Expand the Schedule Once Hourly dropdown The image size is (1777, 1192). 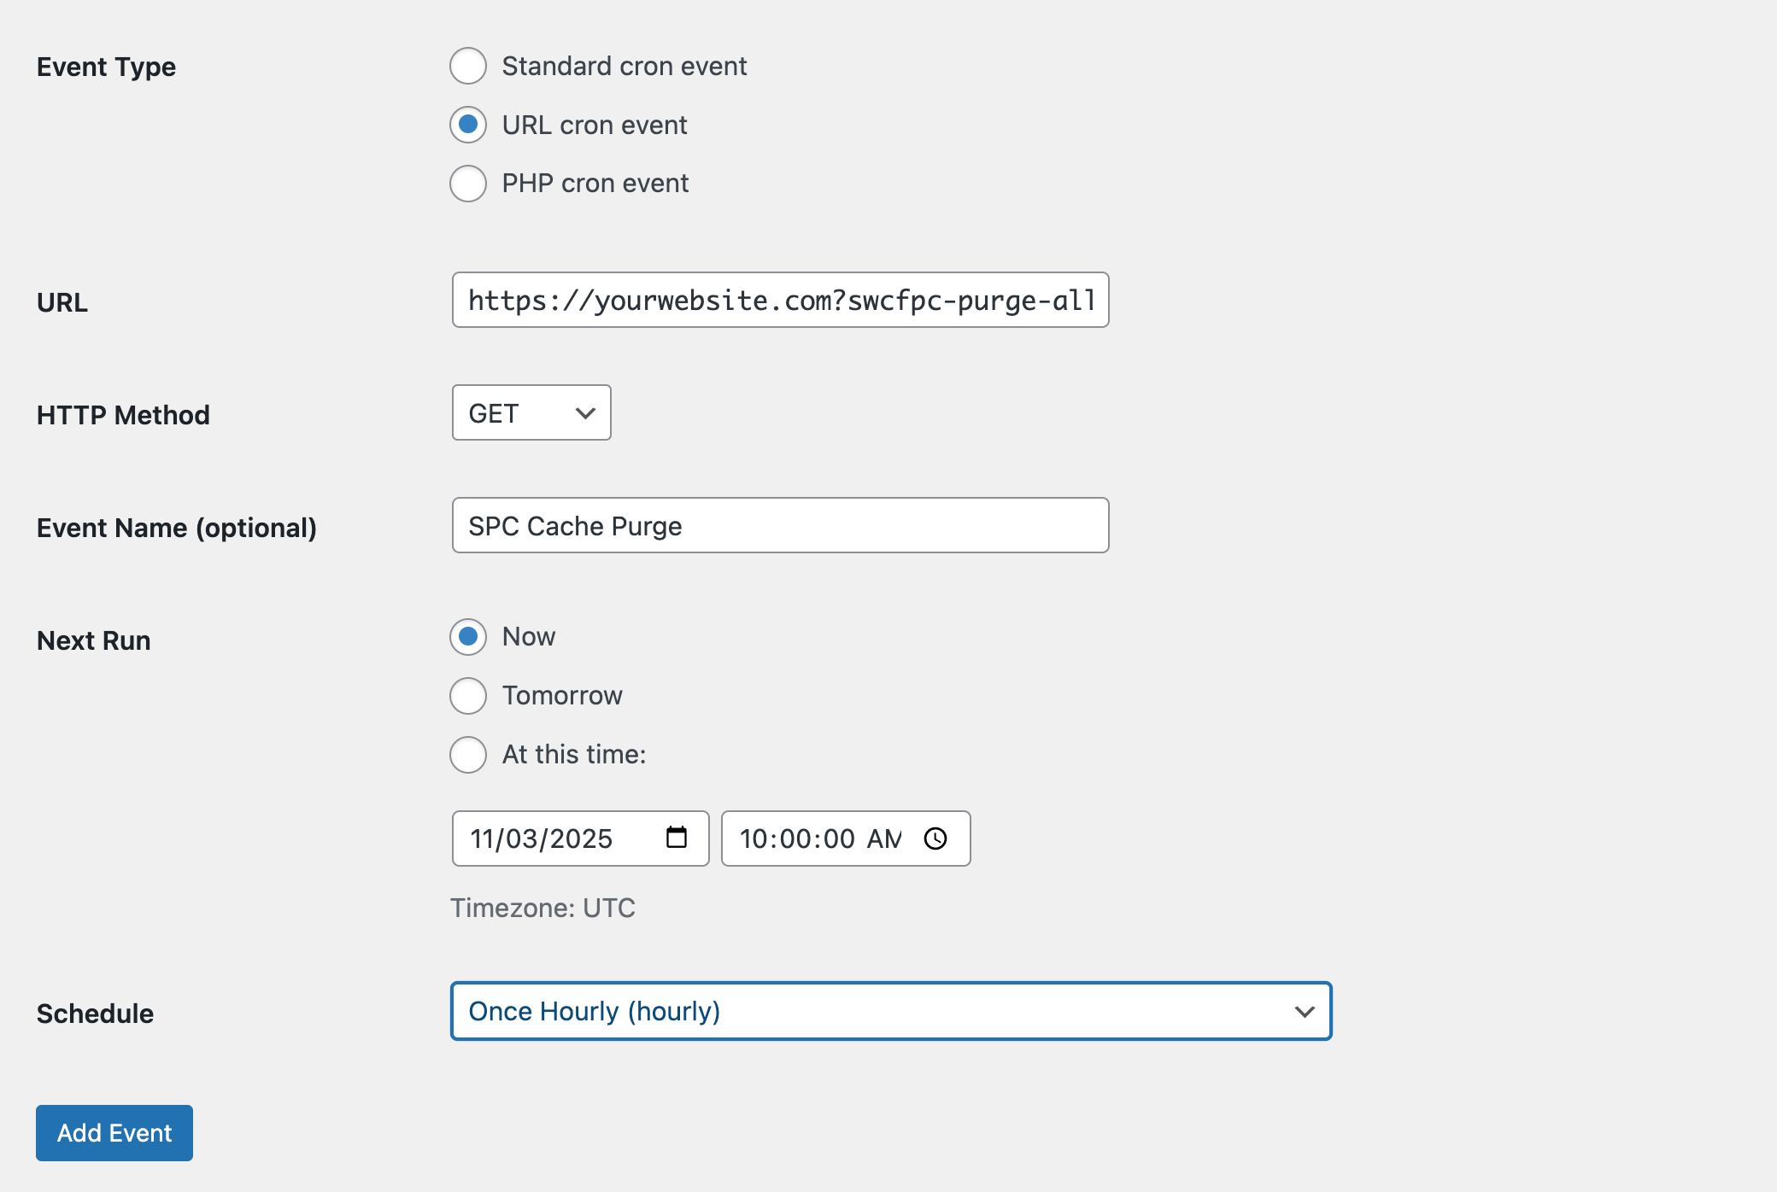coord(891,1012)
